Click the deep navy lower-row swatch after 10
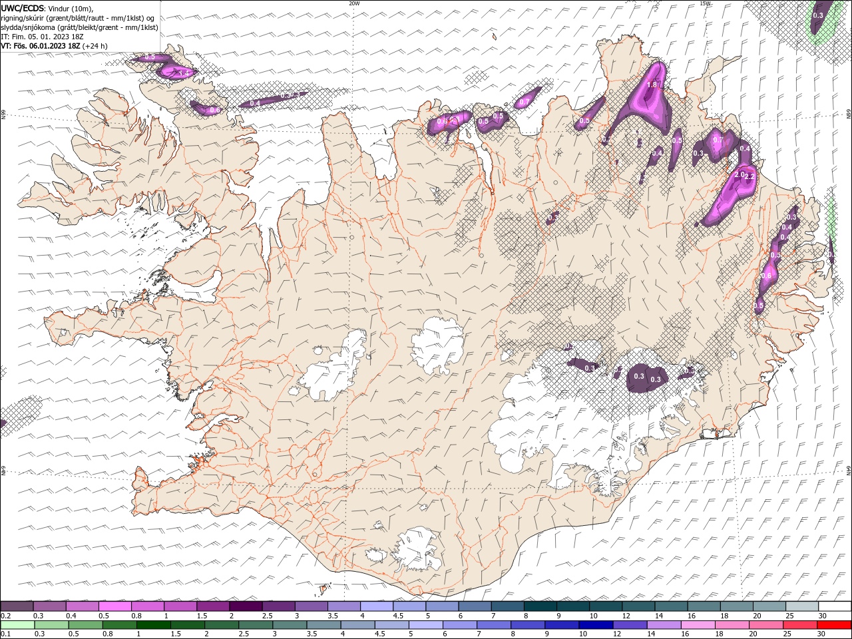The height and width of the screenshot is (639, 852). point(596,625)
